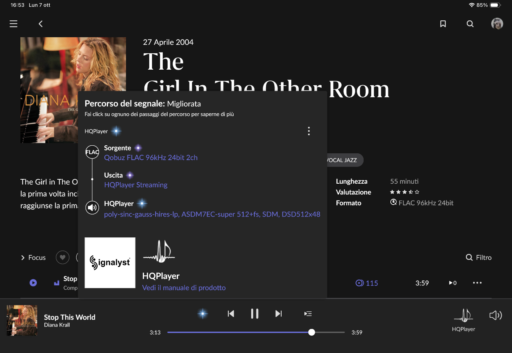Viewport: 512px width, 353px height.
Task: Go to previous track
Action: pyautogui.click(x=231, y=314)
